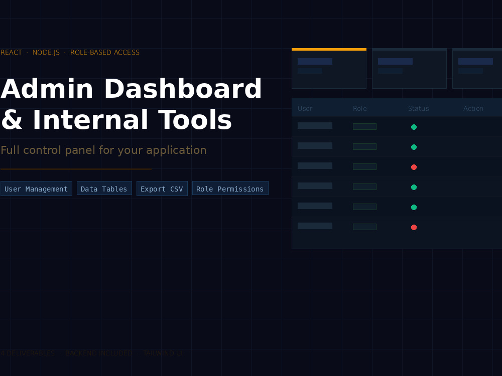Open the Role Permissions tag
Viewport: 502px width, 376px height.
pos(230,189)
